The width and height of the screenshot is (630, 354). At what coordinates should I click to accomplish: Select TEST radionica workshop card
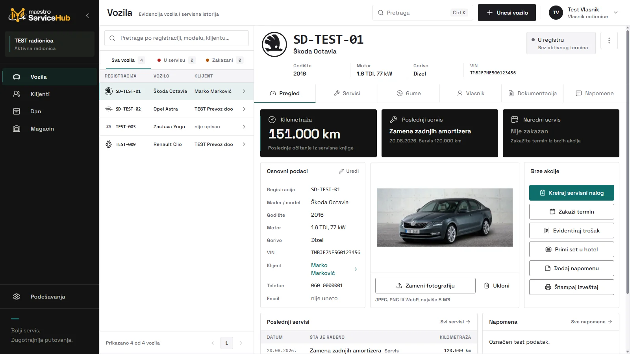[x=50, y=44]
